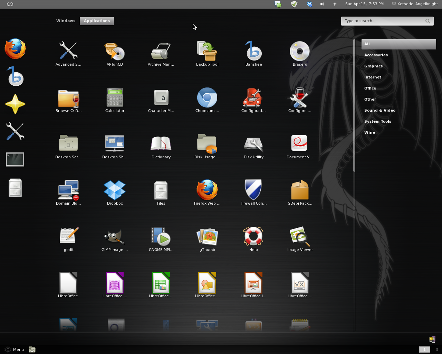
Task: Open file cabinet in left dock
Action: pyautogui.click(x=15, y=188)
